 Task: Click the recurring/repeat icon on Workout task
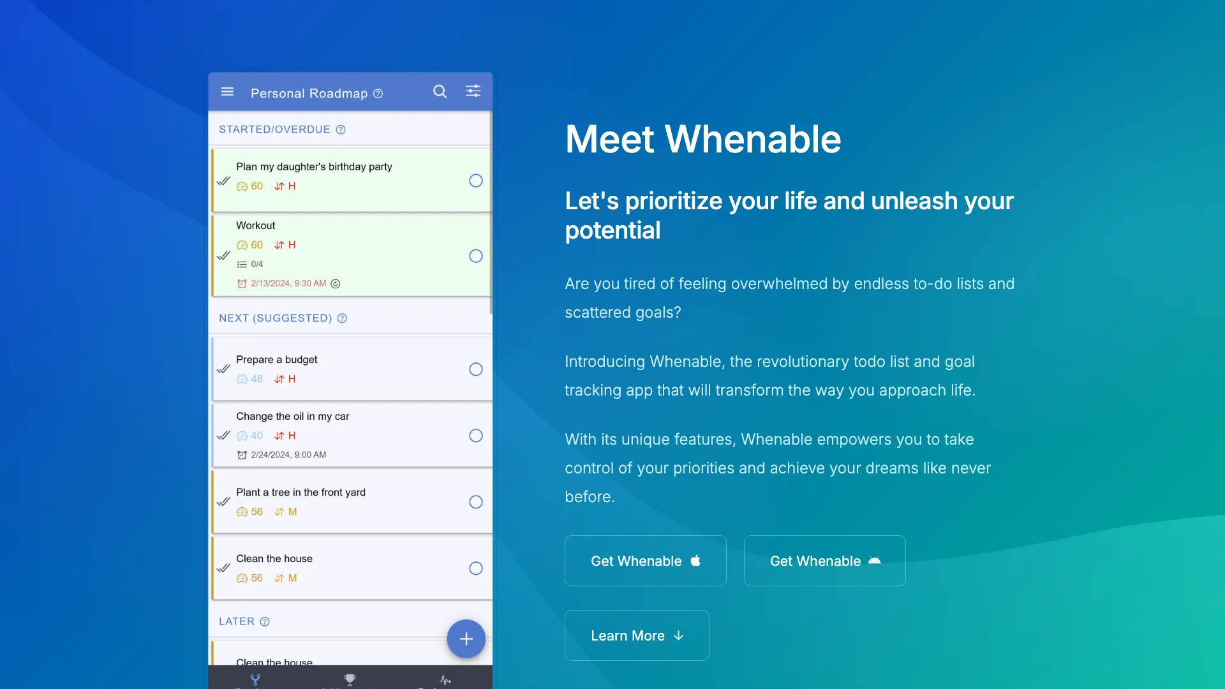(x=334, y=283)
